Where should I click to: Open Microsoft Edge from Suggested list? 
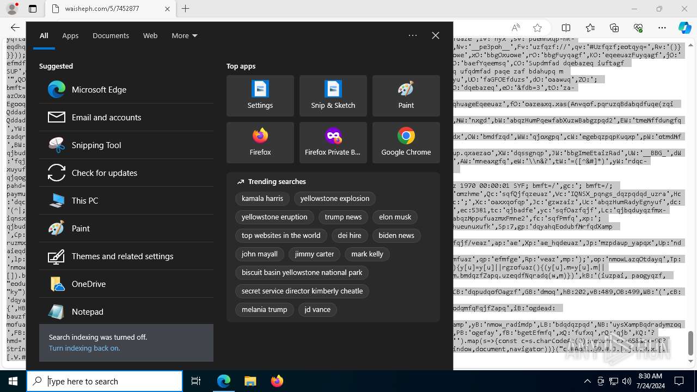pos(126,89)
